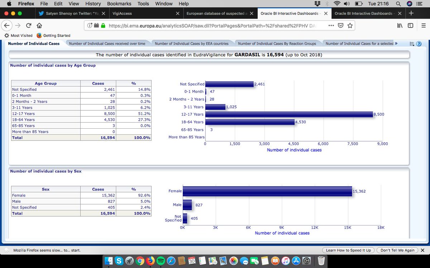Open System Preferences from the dock
This screenshot has width=430, height=268.
pyautogui.click(x=306, y=261)
